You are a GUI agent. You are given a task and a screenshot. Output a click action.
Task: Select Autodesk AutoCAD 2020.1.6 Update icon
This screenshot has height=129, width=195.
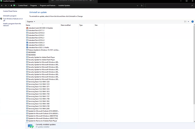tap(27, 28)
